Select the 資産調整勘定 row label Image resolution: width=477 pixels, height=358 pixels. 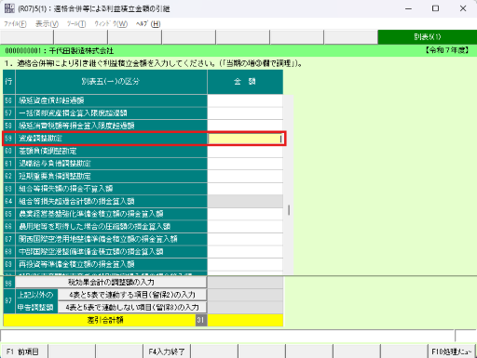point(111,139)
